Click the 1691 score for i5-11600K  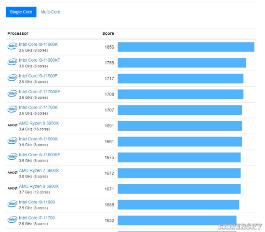109,142
